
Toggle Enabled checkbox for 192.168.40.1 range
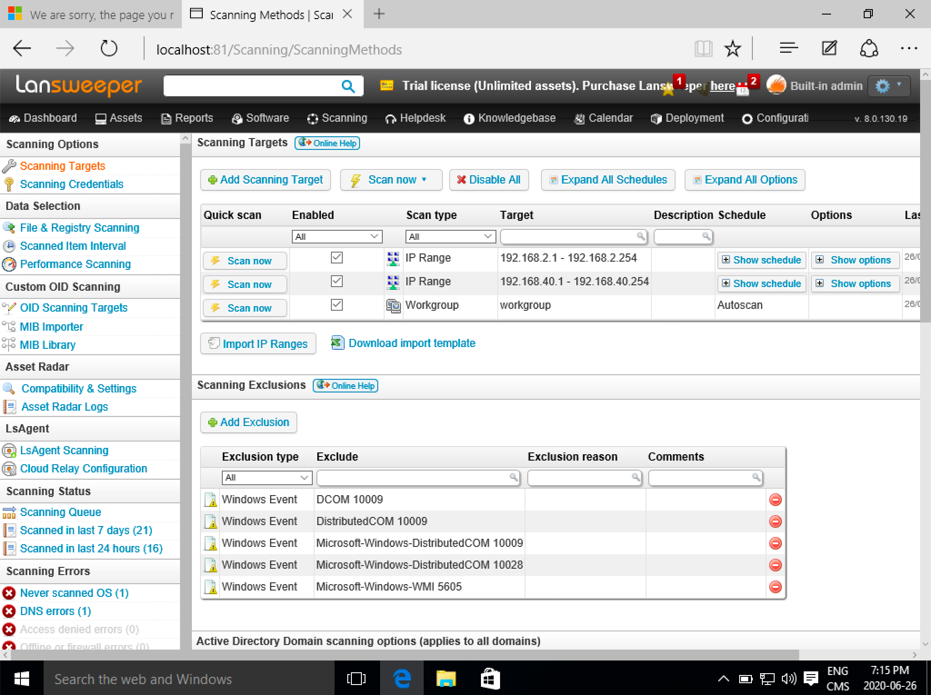tap(336, 281)
